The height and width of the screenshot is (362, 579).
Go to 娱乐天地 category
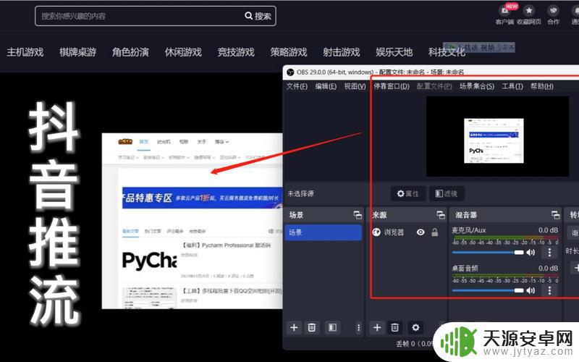pos(394,52)
